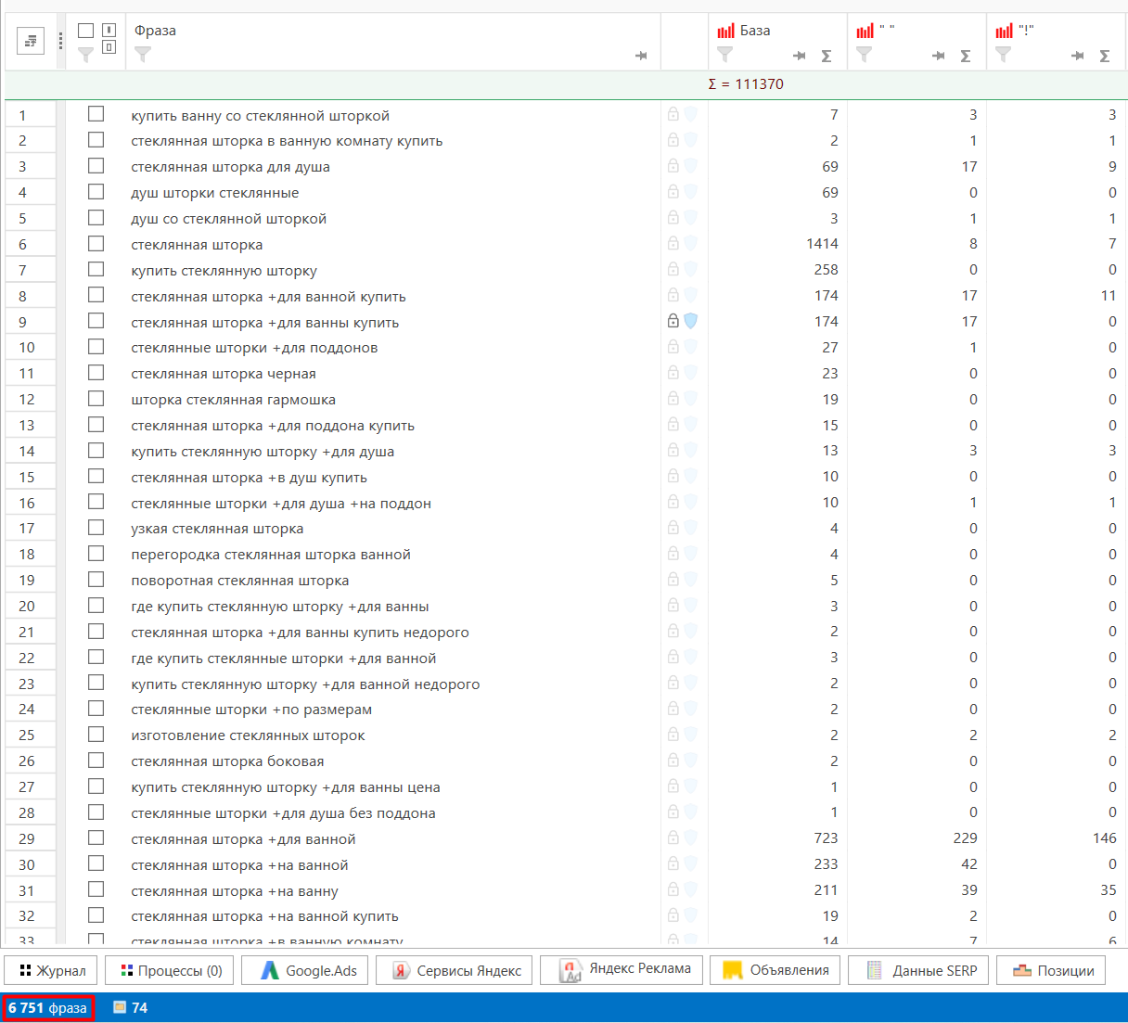Click the '6 751 фраза' status counter
1128x1023 pixels.
(x=48, y=1008)
